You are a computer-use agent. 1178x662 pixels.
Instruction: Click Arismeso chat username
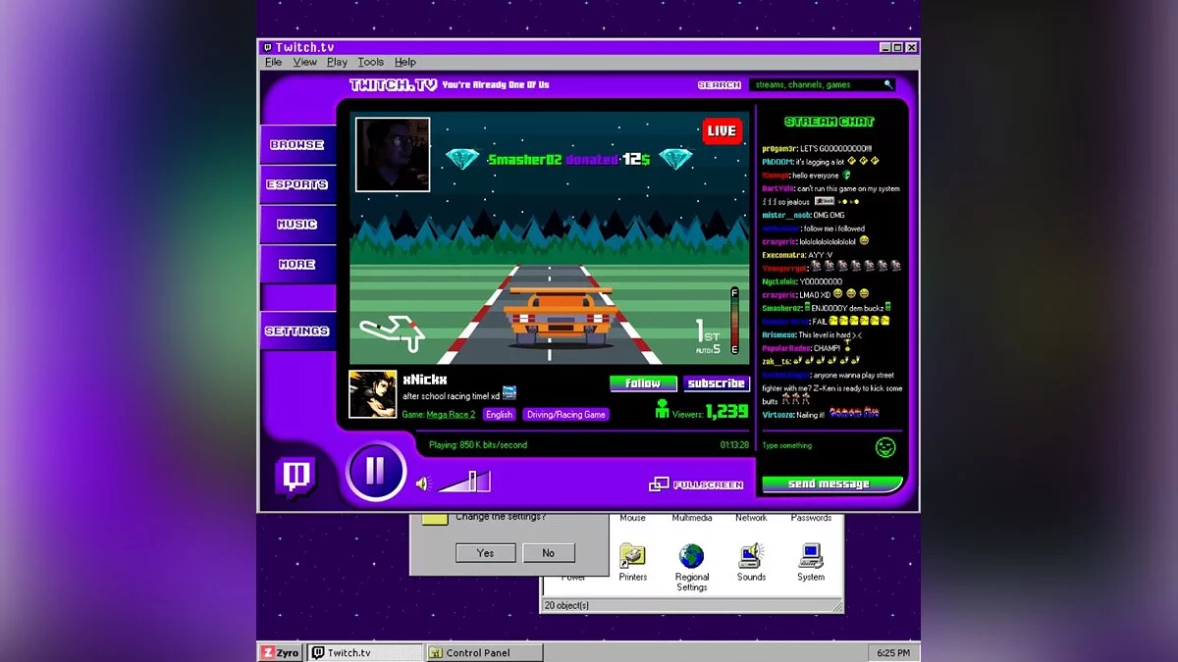[x=779, y=334]
